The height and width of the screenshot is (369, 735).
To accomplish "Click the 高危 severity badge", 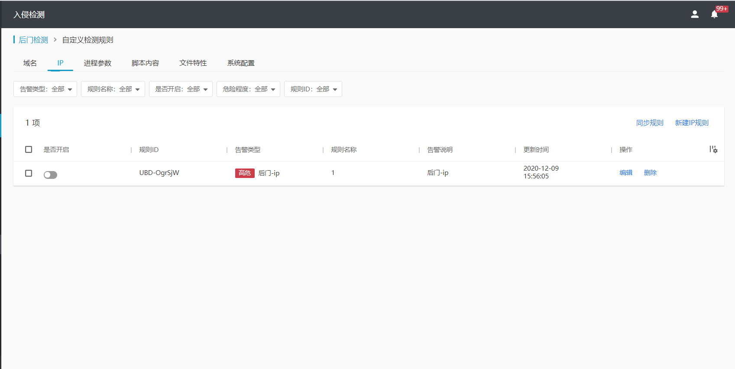I will click(245, 173).
